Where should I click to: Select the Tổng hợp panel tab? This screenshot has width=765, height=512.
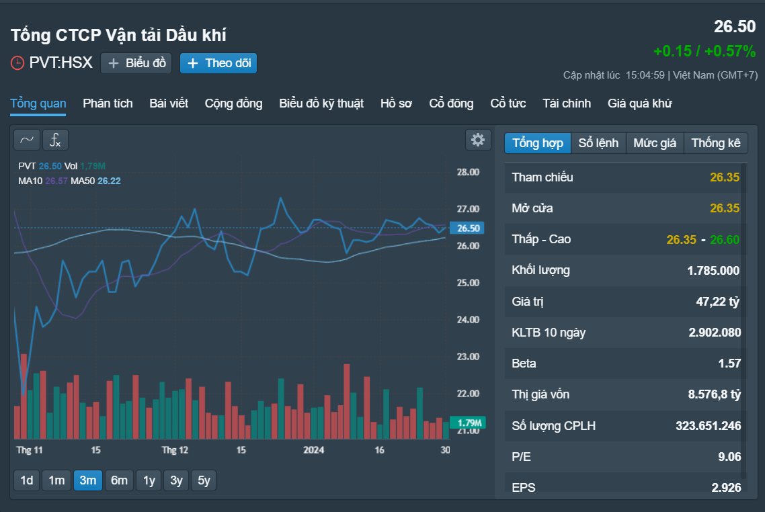(538, 143)
